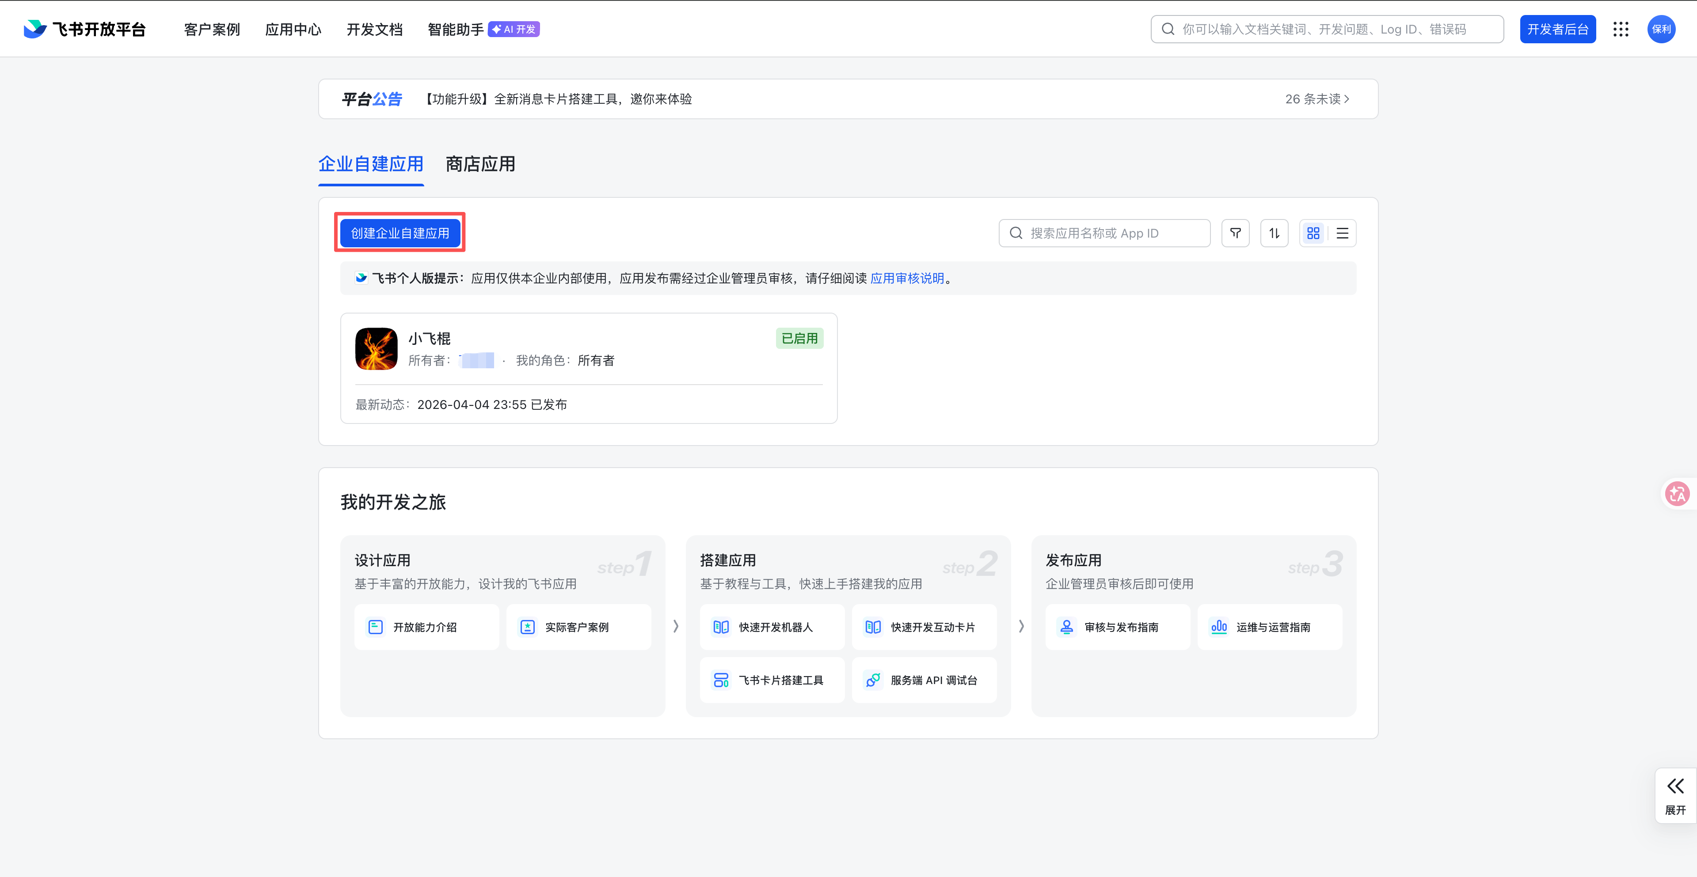
Task: Click the 小飞棍 phoenix app icon
Action: 376,349
